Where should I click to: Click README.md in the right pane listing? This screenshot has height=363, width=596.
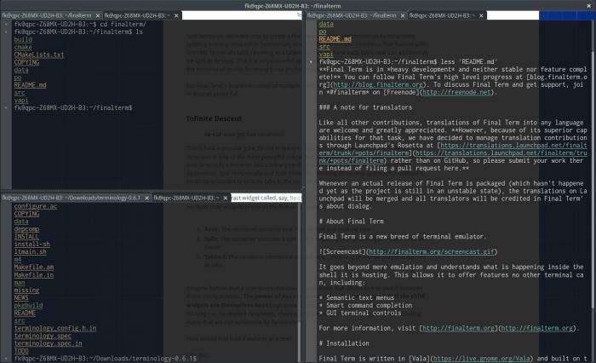point(335,39)
